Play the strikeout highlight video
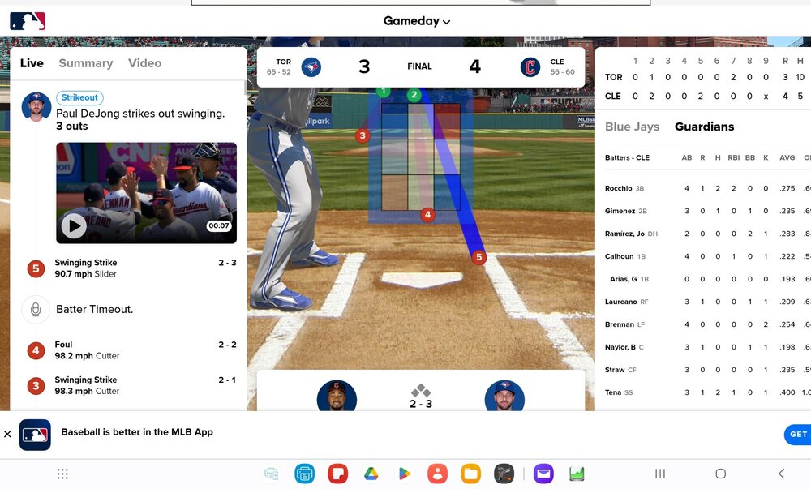 (74, 226)
